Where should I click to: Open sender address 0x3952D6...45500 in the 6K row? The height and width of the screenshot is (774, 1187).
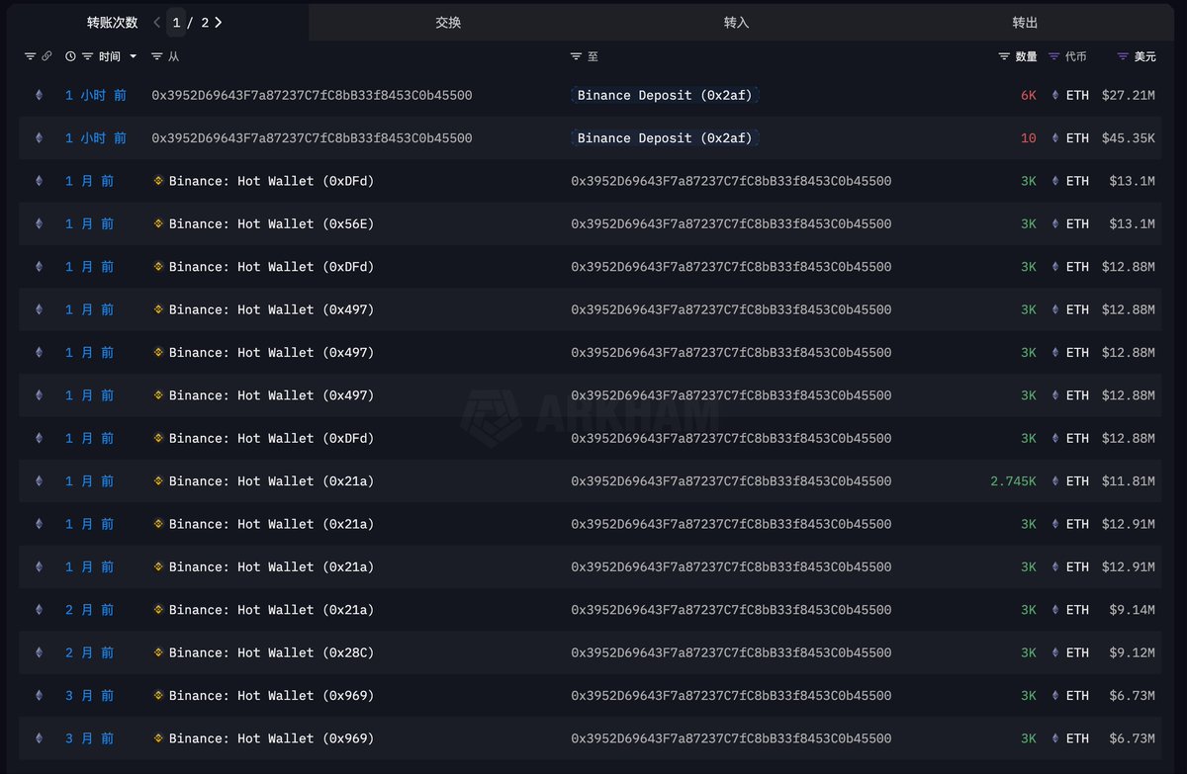pos(312,95)
